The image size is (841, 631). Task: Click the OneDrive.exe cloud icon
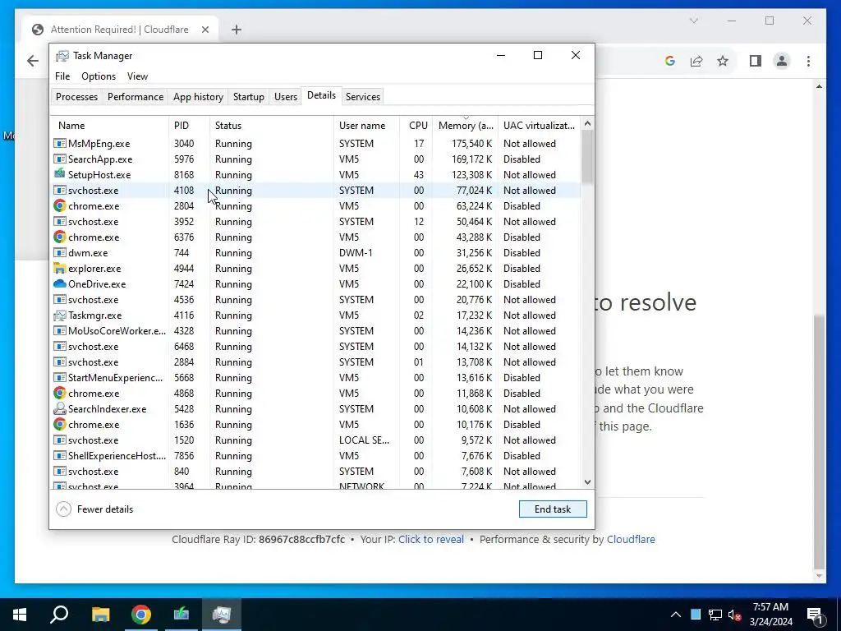coord(59,283)
